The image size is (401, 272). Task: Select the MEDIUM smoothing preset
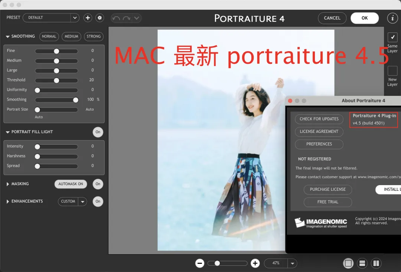tap(71, 36)
